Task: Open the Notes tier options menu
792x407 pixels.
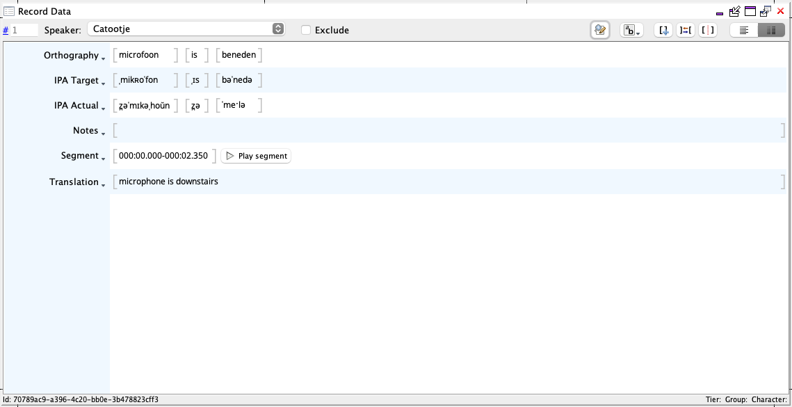Action: pyautogui.click(x=104, y=132)
